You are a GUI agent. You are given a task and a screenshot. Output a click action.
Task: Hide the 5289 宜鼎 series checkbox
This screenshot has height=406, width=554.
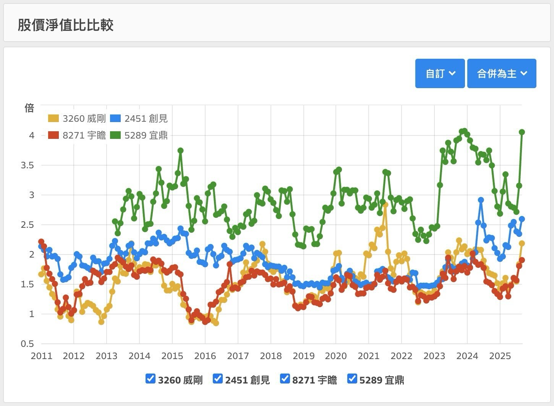[352, 379]
